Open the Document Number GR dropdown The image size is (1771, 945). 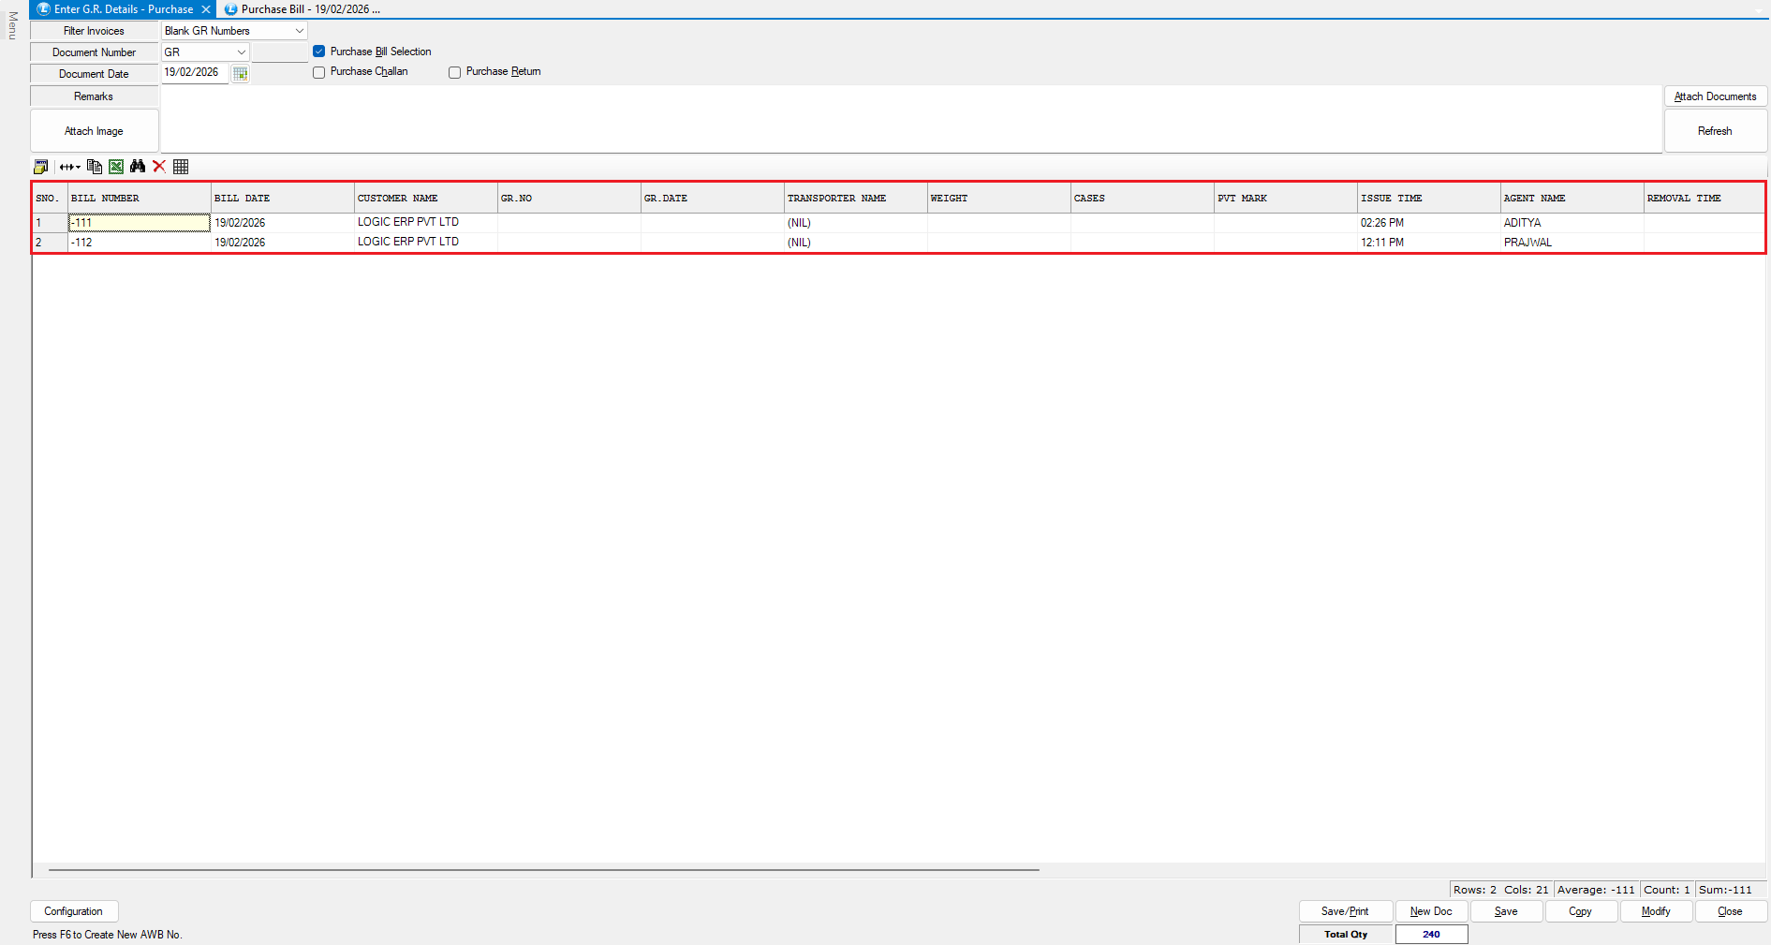[241, 52]
